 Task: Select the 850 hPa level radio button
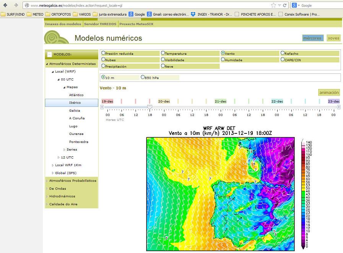tap(143, 77)
